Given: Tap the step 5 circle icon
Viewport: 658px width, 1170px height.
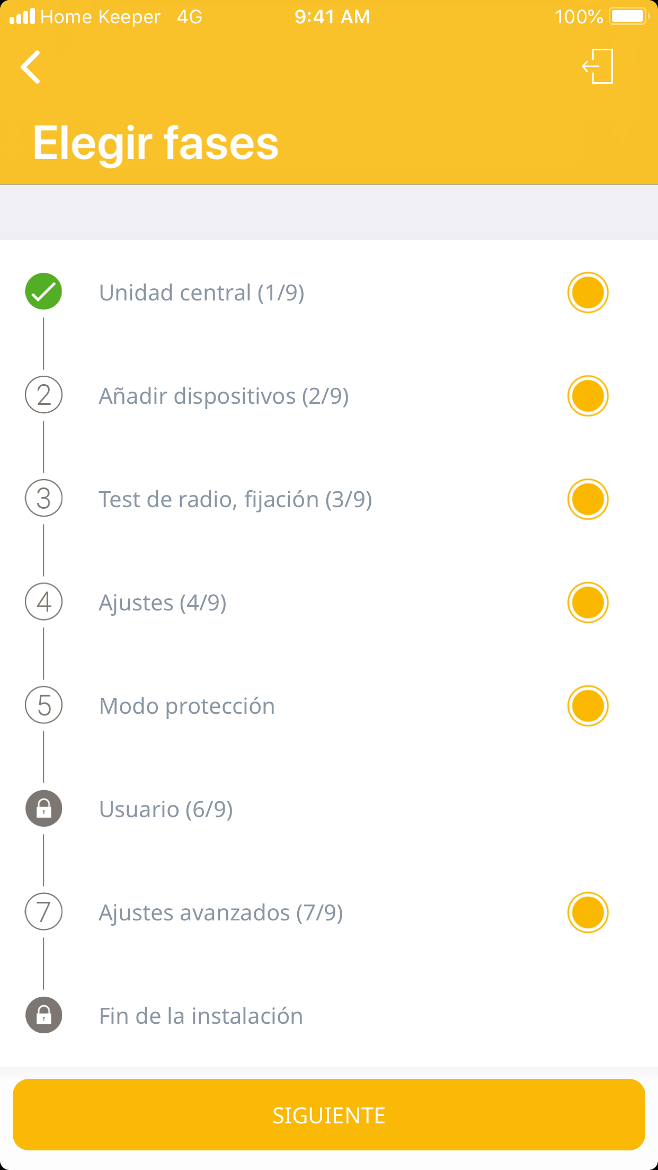Looking at the screenshot, I should click(43, 705).
